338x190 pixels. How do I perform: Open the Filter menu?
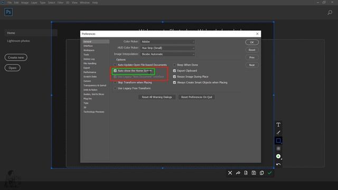(x=60, y=3)
